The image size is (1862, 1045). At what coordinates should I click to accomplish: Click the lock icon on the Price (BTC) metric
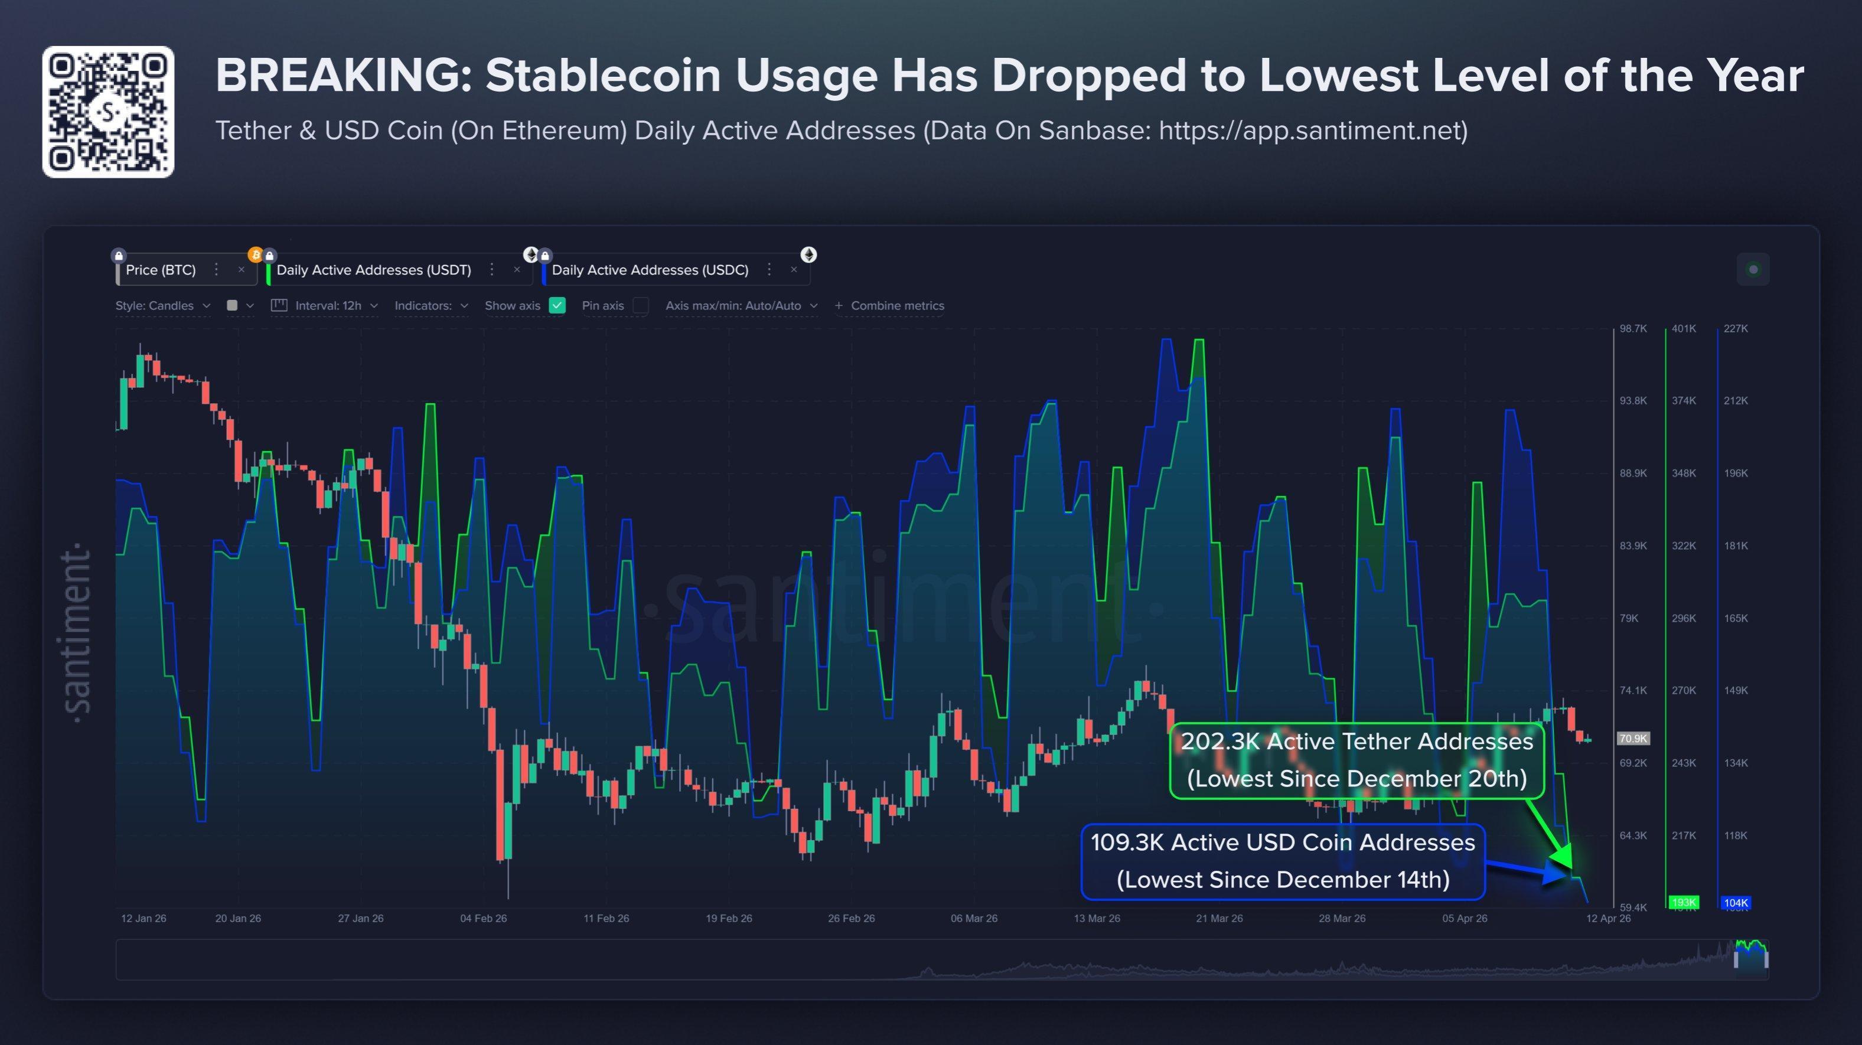(118, 255)
